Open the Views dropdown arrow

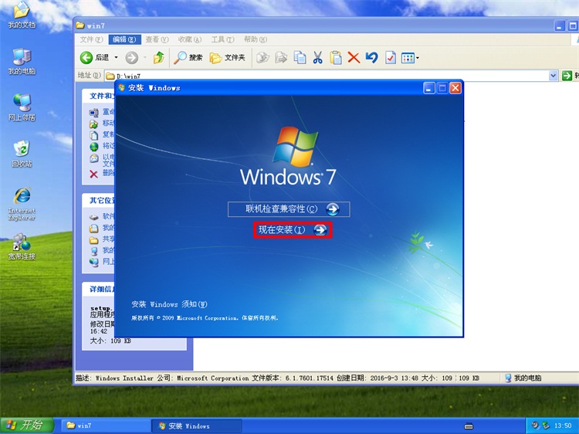click(418, 58)
